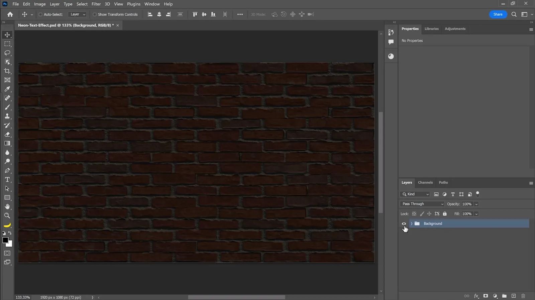Hide the Background group visibility eye
Viewport: 535px width, 300px height.
(404, 224)
